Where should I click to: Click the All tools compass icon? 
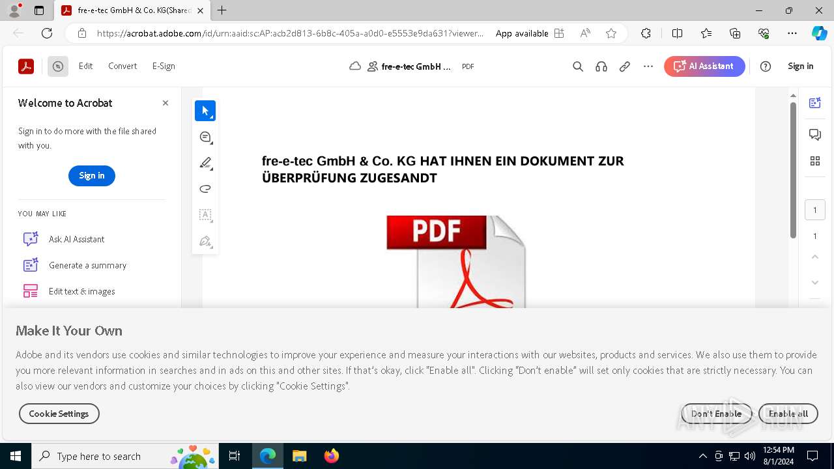pyautogui.click(x=58, y=66)
